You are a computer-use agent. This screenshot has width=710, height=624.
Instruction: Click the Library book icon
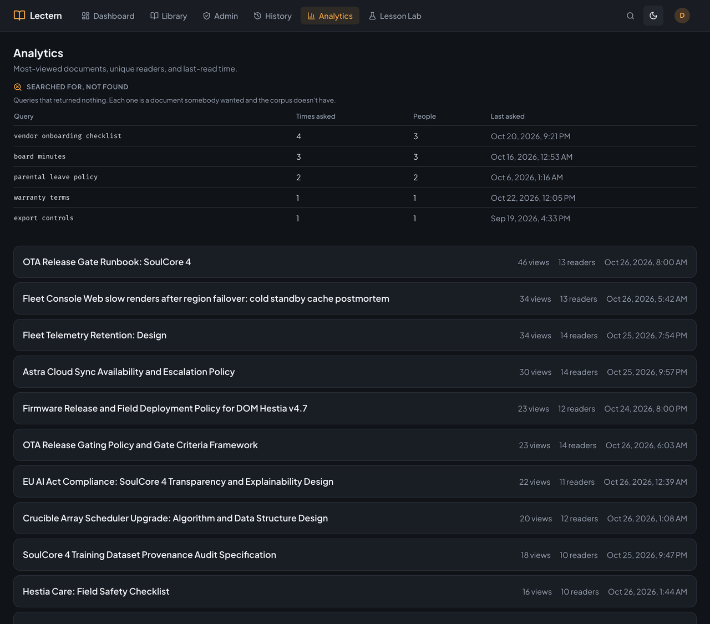click(154, 16)
